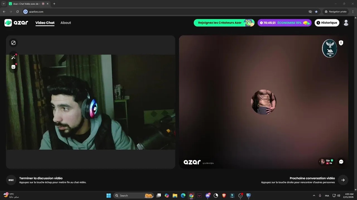Open a new browser tab with plus

pos(54,4)
